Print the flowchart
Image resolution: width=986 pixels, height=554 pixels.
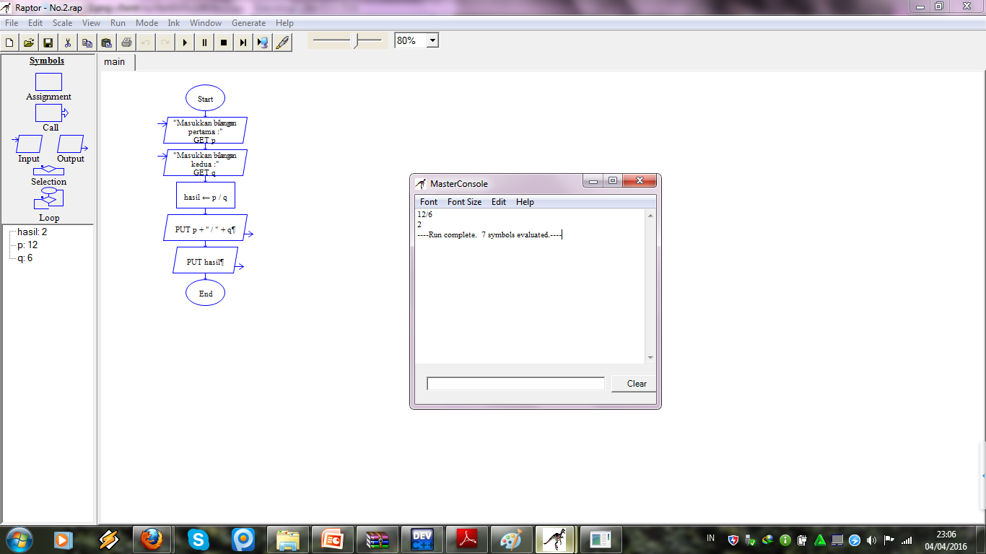click(x=126, y=43)
